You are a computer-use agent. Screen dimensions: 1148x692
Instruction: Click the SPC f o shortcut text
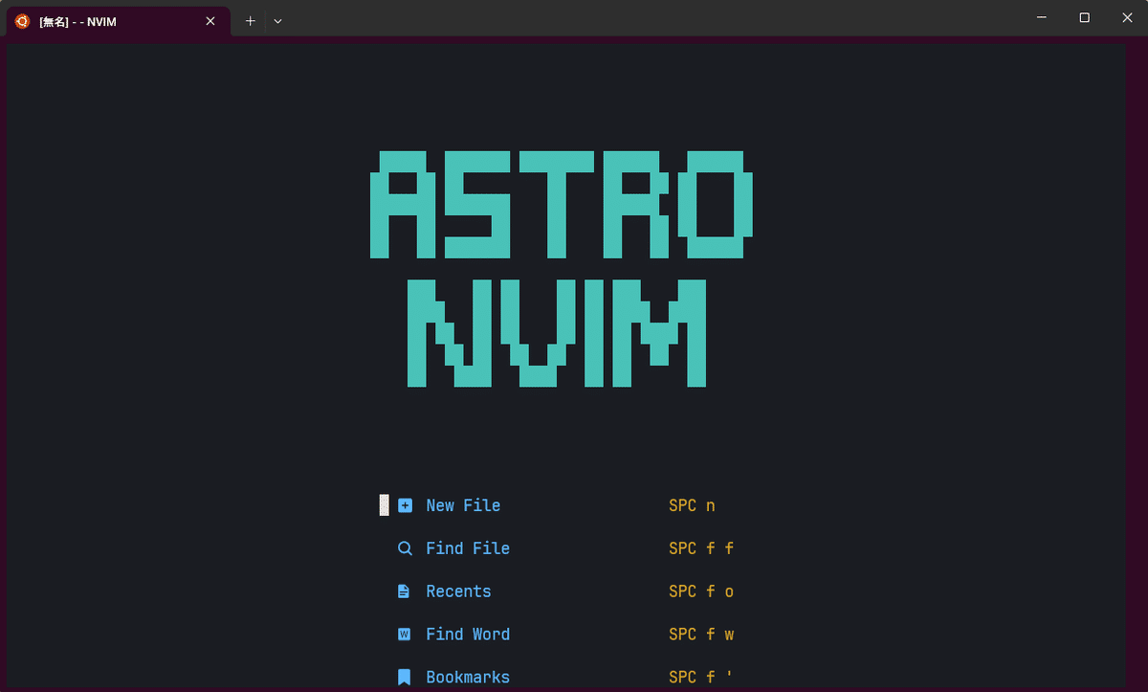tap(701, 592)
